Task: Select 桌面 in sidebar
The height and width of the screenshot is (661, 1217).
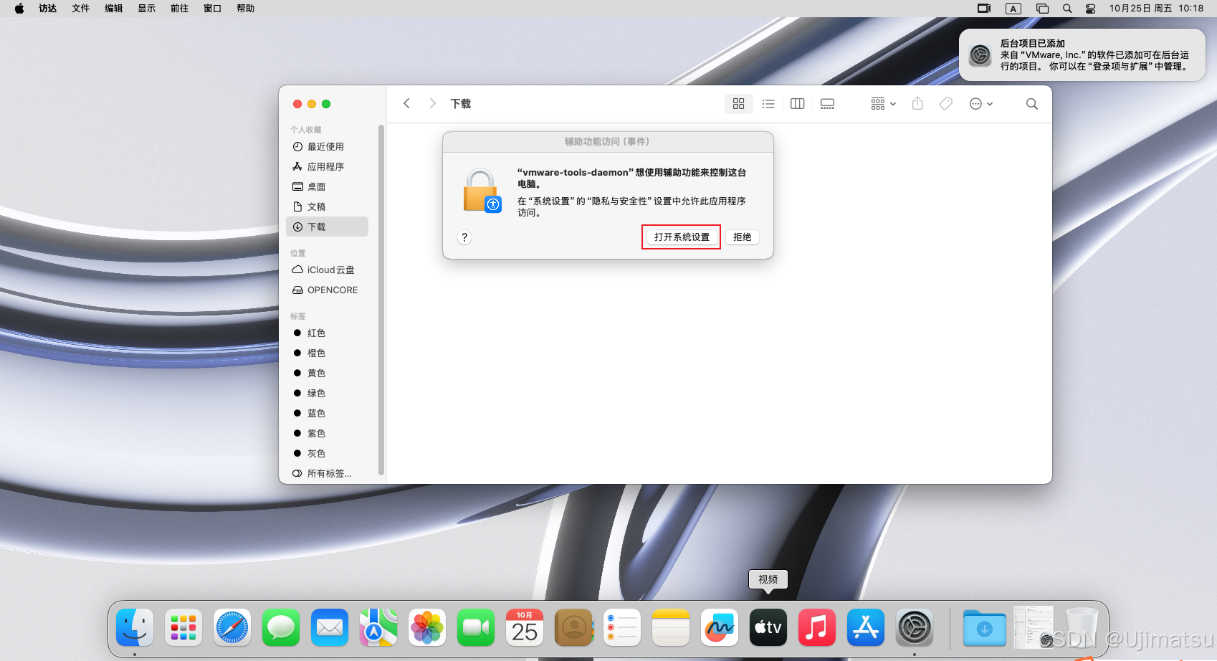Action: coord(327,186)
